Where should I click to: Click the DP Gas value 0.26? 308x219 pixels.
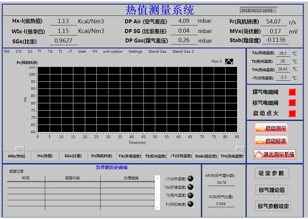click(184, 40)
